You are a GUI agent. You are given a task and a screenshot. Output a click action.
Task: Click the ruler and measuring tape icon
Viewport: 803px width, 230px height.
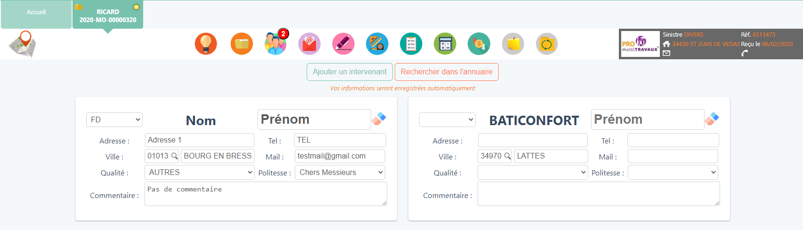(377, 44)
